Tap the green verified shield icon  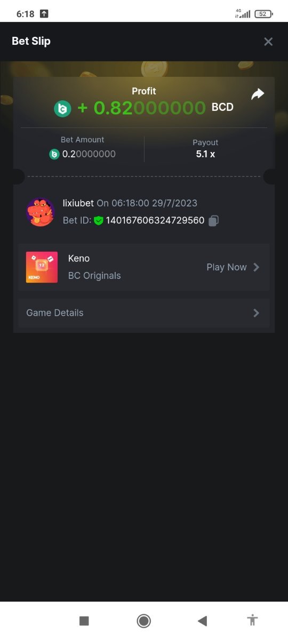click(x=99, y=220)
